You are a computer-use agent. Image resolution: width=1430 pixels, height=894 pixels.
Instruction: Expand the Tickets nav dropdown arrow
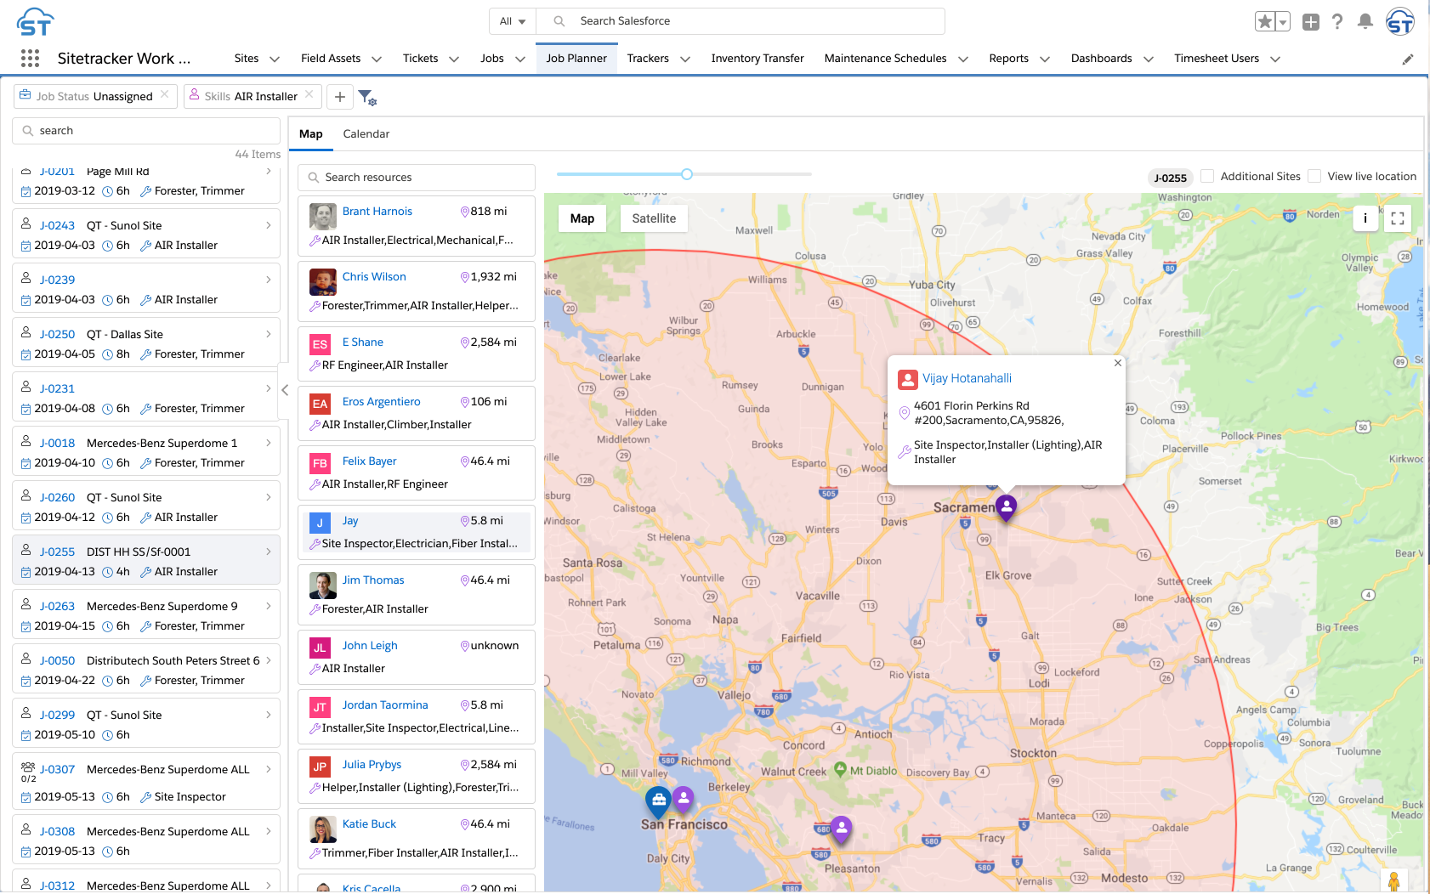(454, 59)
